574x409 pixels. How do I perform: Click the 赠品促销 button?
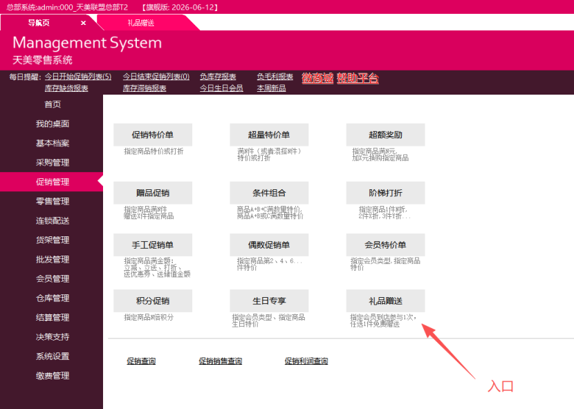coord(153,193)
